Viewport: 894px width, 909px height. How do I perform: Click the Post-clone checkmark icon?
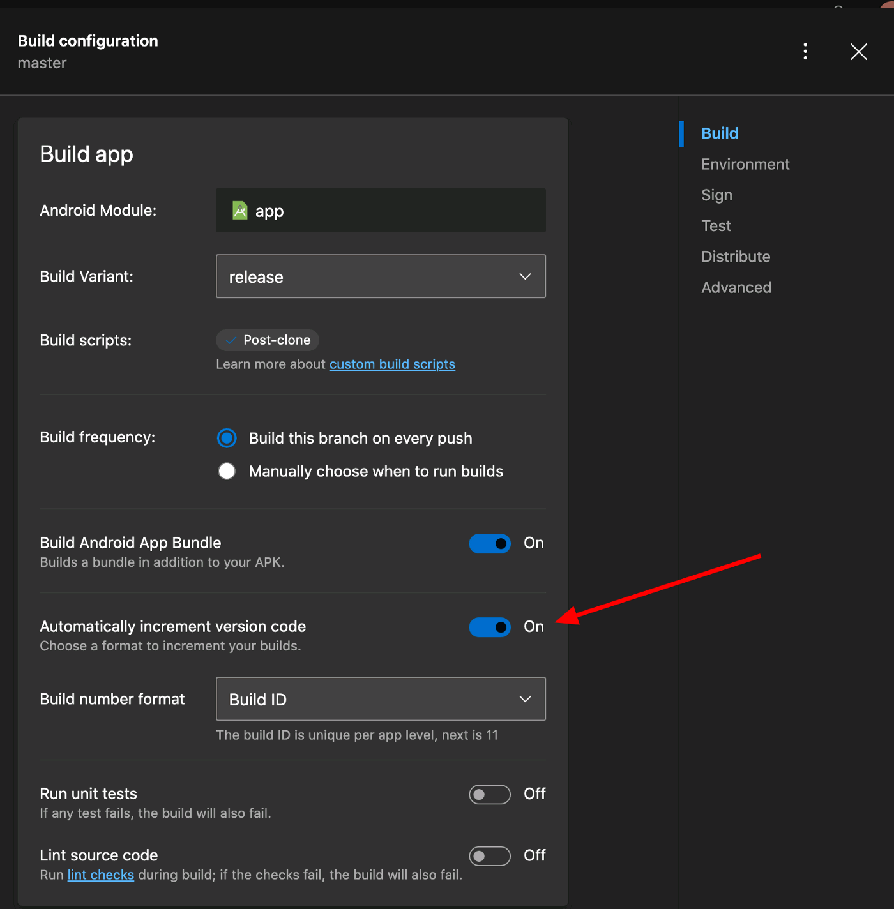click(x=231, y=340)
